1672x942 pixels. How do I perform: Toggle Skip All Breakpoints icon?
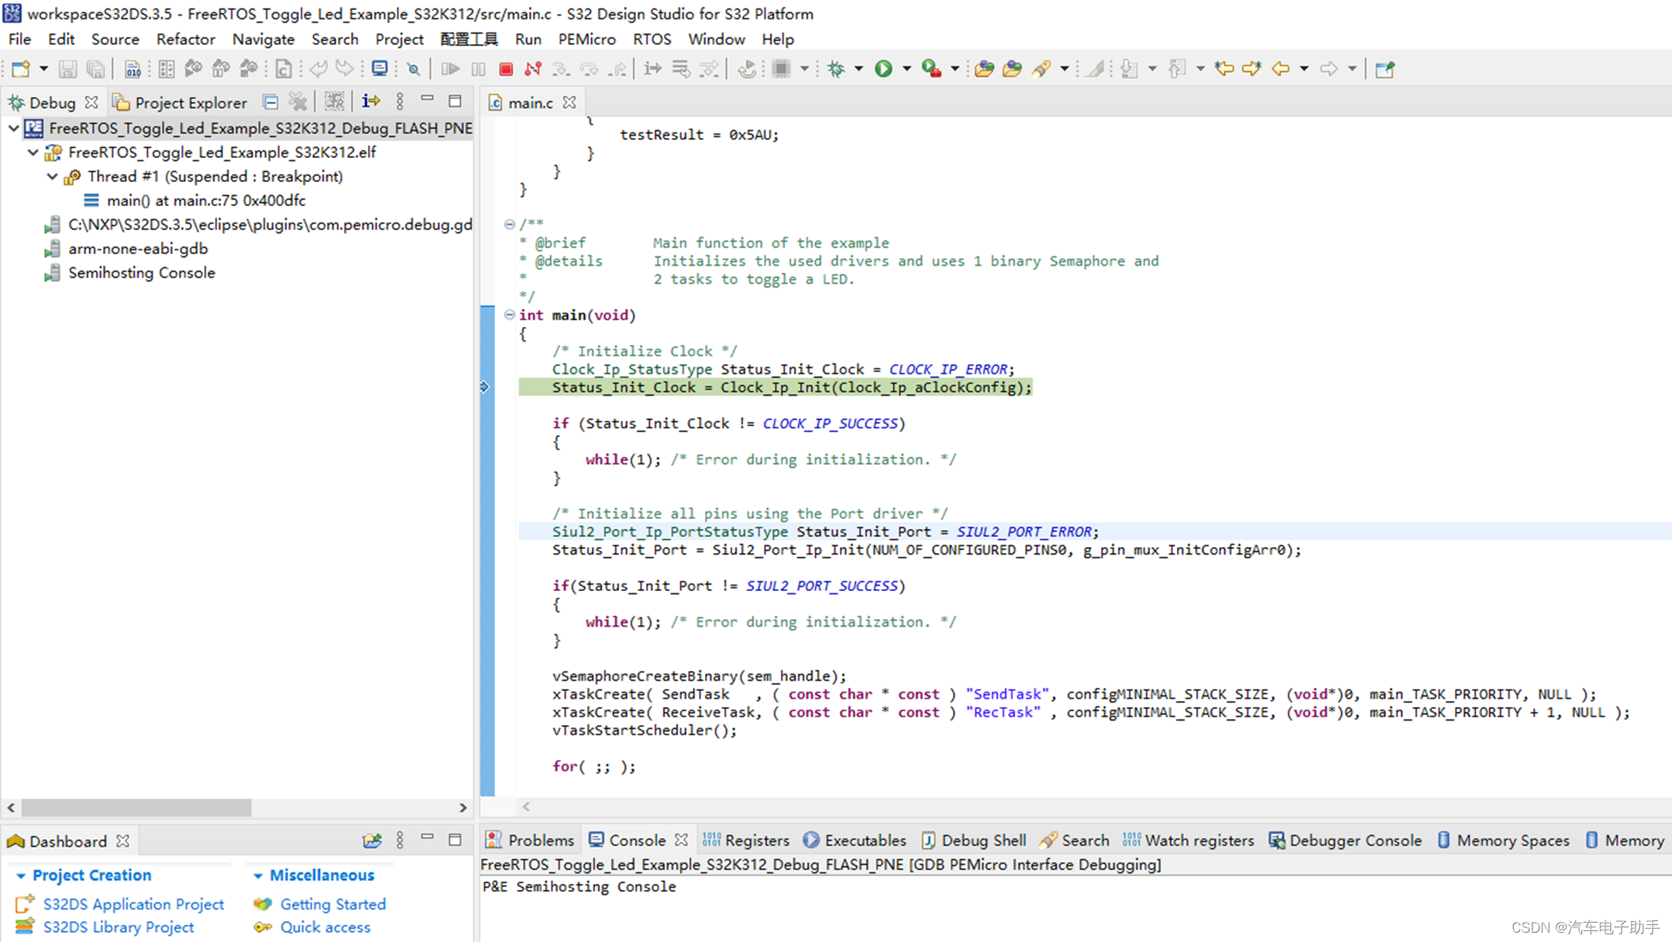pos(414,69)
